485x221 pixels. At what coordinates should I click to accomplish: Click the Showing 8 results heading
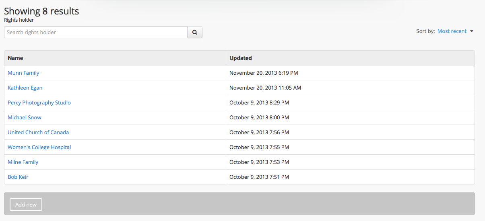coord(41,11)
